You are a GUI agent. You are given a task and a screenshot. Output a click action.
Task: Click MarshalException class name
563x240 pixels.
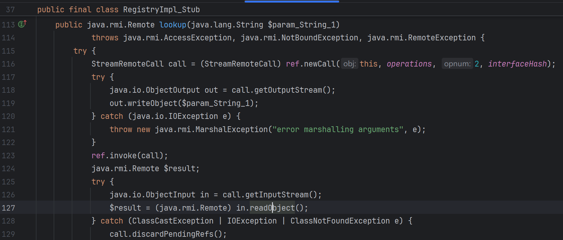click(x=232, y=130)
